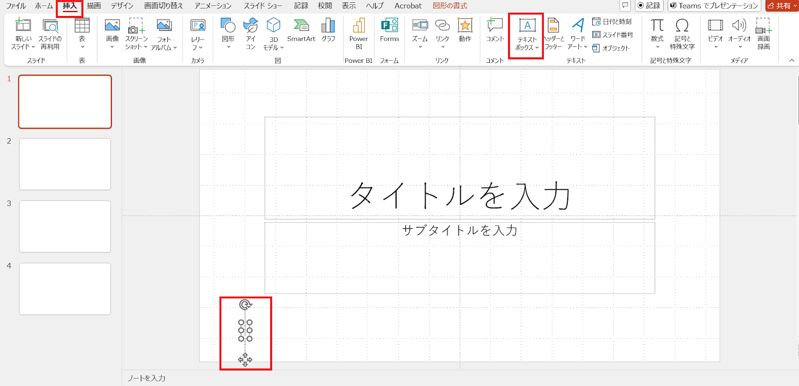Insert a new slide
799x386 pixels.
click(x=23, y=34)
